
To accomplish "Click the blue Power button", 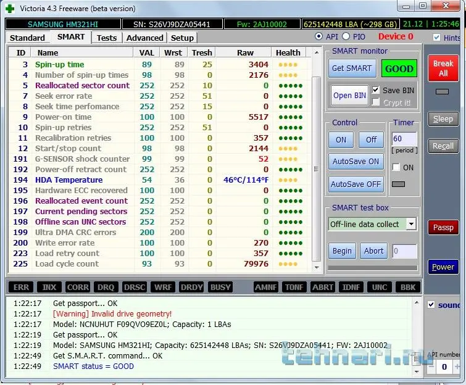I will coord(443,267).
